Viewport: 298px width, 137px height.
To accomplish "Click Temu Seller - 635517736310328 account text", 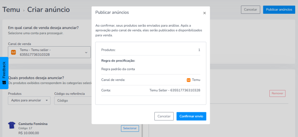I will tap(175, 90).
